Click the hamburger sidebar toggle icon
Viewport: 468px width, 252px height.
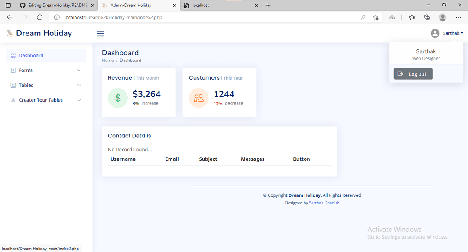coord(101,33)
